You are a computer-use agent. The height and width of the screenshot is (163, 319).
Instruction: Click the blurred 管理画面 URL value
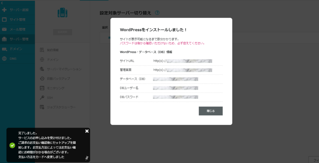coord(189,70)
